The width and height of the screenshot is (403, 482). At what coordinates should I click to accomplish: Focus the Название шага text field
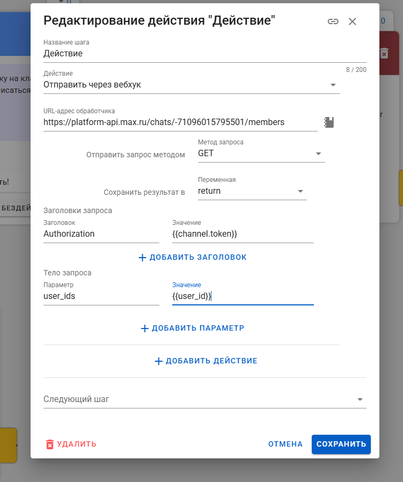point(204,54)
